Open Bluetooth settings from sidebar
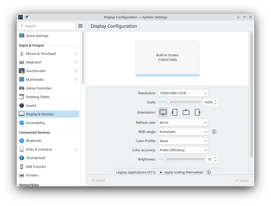Image resolution: width=271 pixels, height=206 pixels. coord(33,141)
